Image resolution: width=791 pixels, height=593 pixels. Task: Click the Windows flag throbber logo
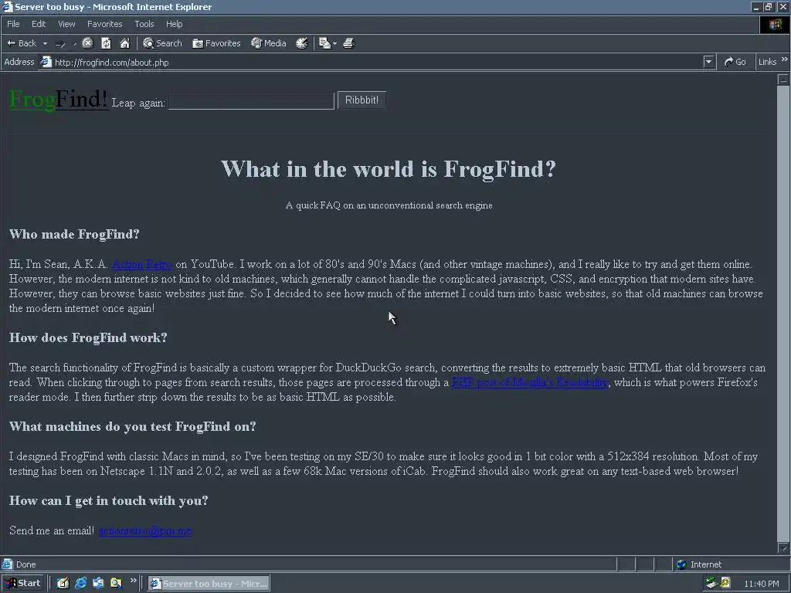pos(775,25)
